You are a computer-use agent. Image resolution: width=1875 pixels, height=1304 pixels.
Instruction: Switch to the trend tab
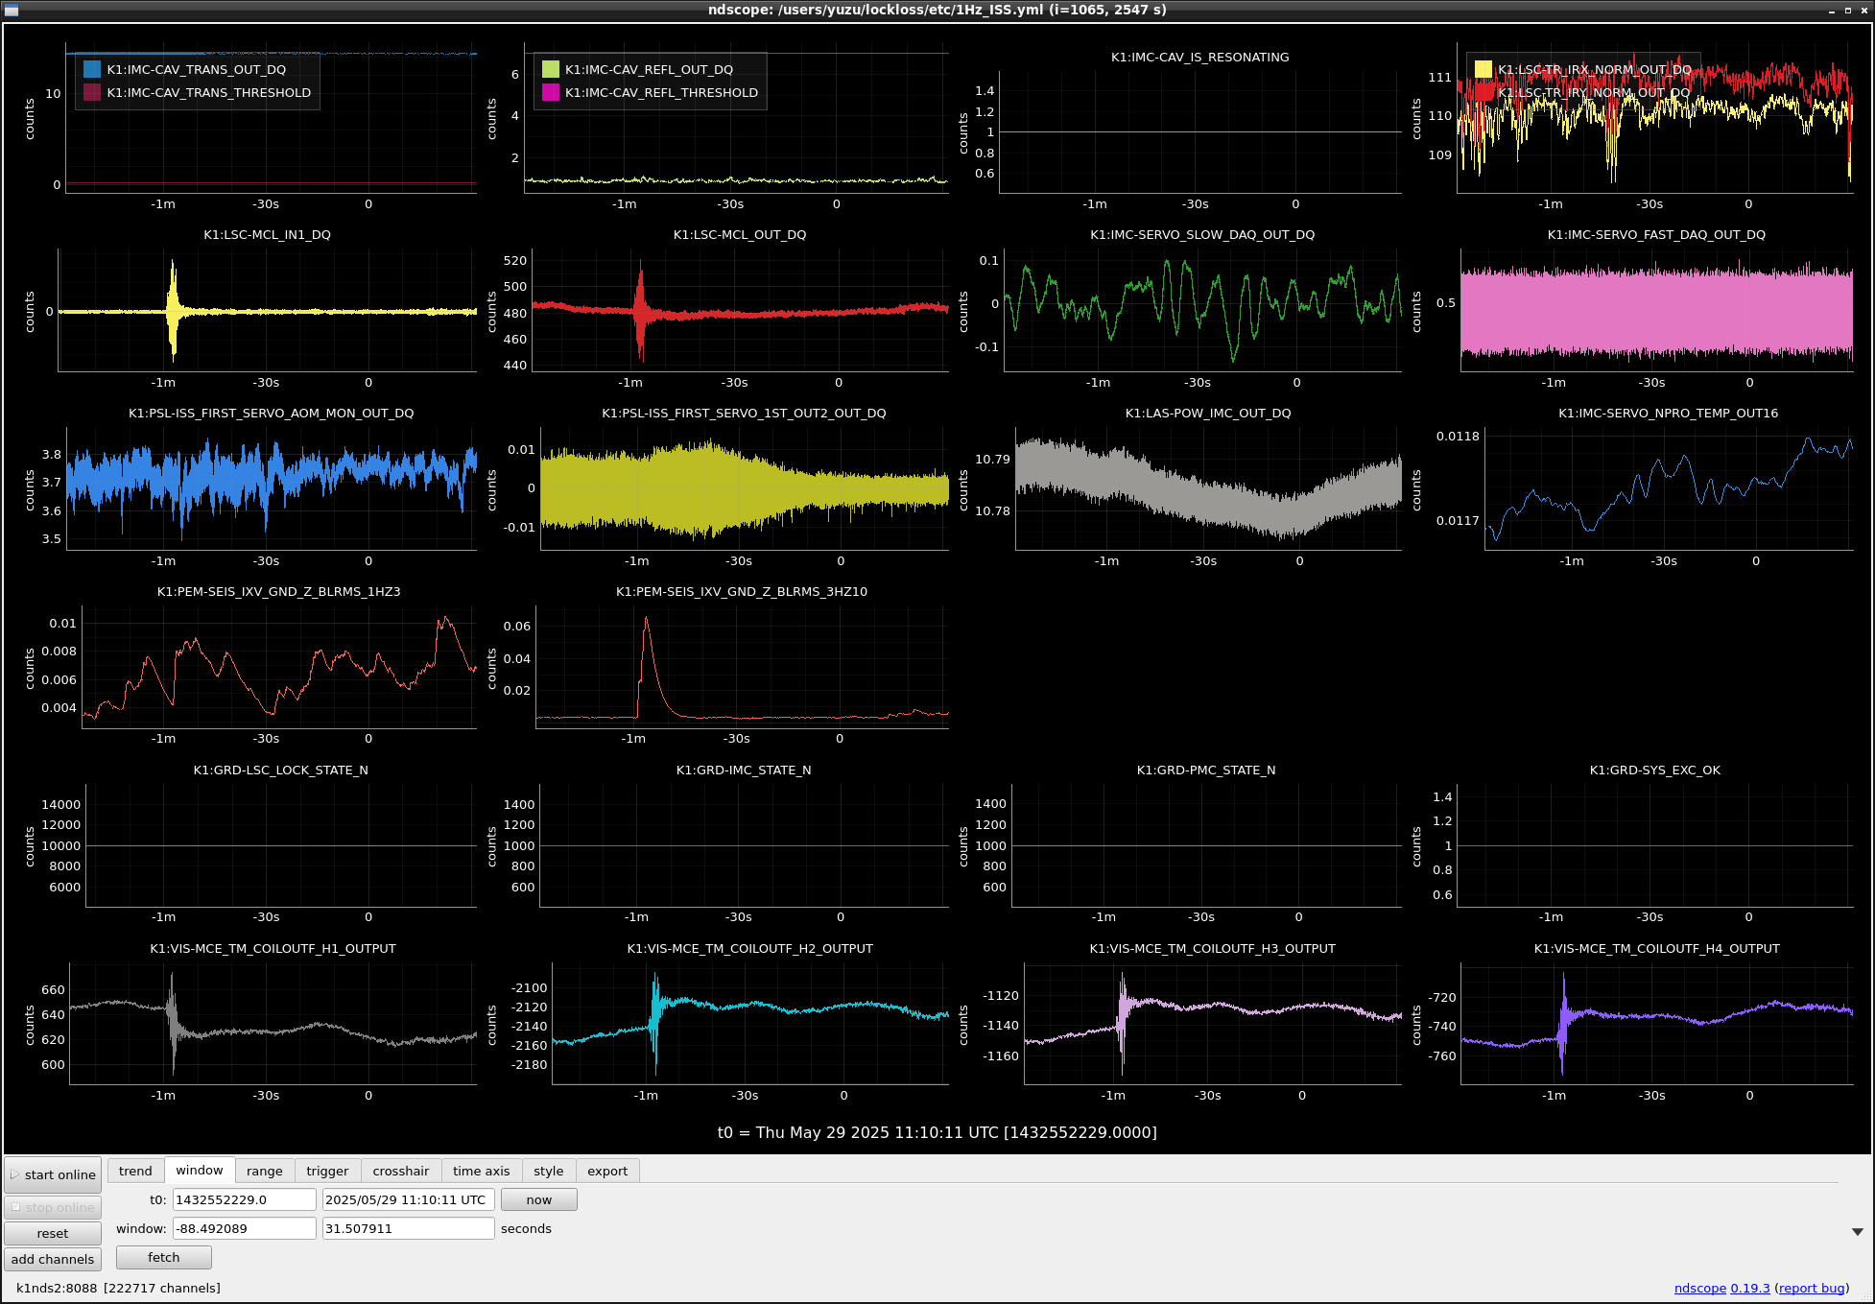(x=135, y=1171)
